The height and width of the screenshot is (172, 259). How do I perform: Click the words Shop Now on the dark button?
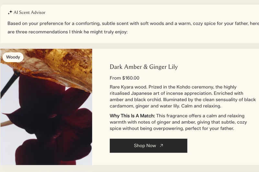click(145, 146)
